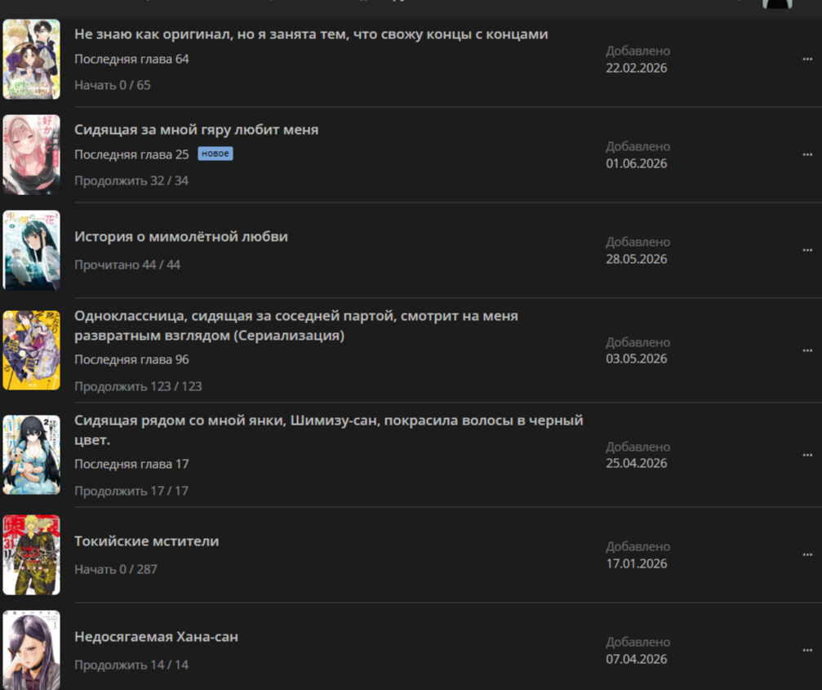Open История о мимолётной любви cover image

pyautogui.click(x=32, y=250)
